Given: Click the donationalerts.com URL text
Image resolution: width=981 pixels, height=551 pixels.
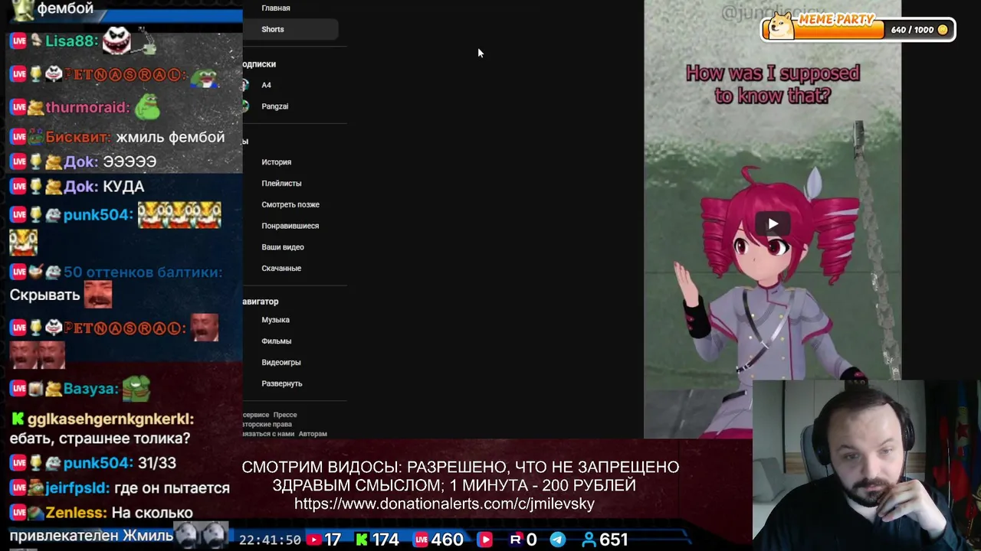Looking at the screenshot, I should (x=445, y=504).
